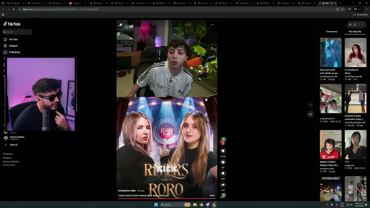
Task: Open options for 'La chamba lo llama' card
Action: [365, 70]
